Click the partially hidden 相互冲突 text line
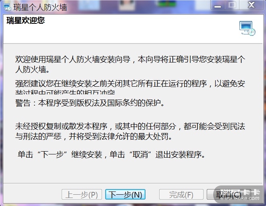Viewport: 266px width, 206px height. [x=65, y=92]
